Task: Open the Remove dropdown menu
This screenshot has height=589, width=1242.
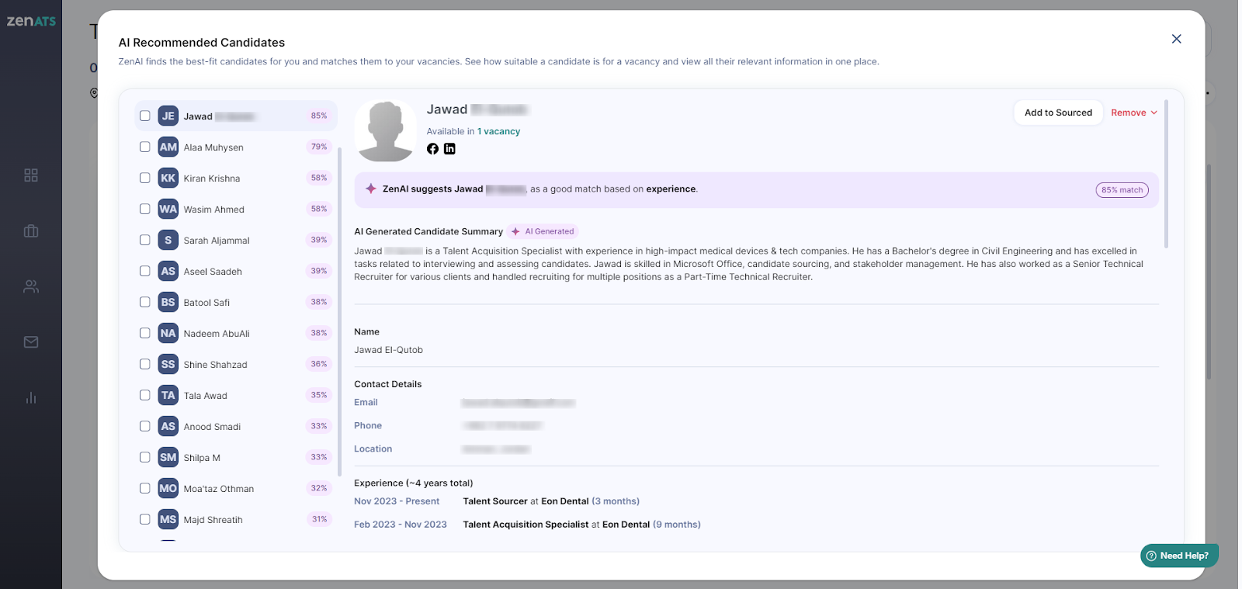Action: [1134, 113]
